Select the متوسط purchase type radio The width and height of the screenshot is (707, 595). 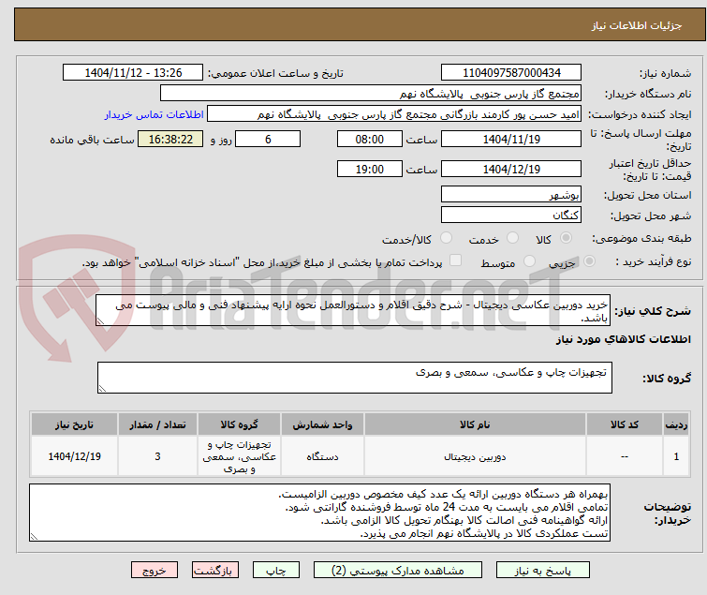529,261
